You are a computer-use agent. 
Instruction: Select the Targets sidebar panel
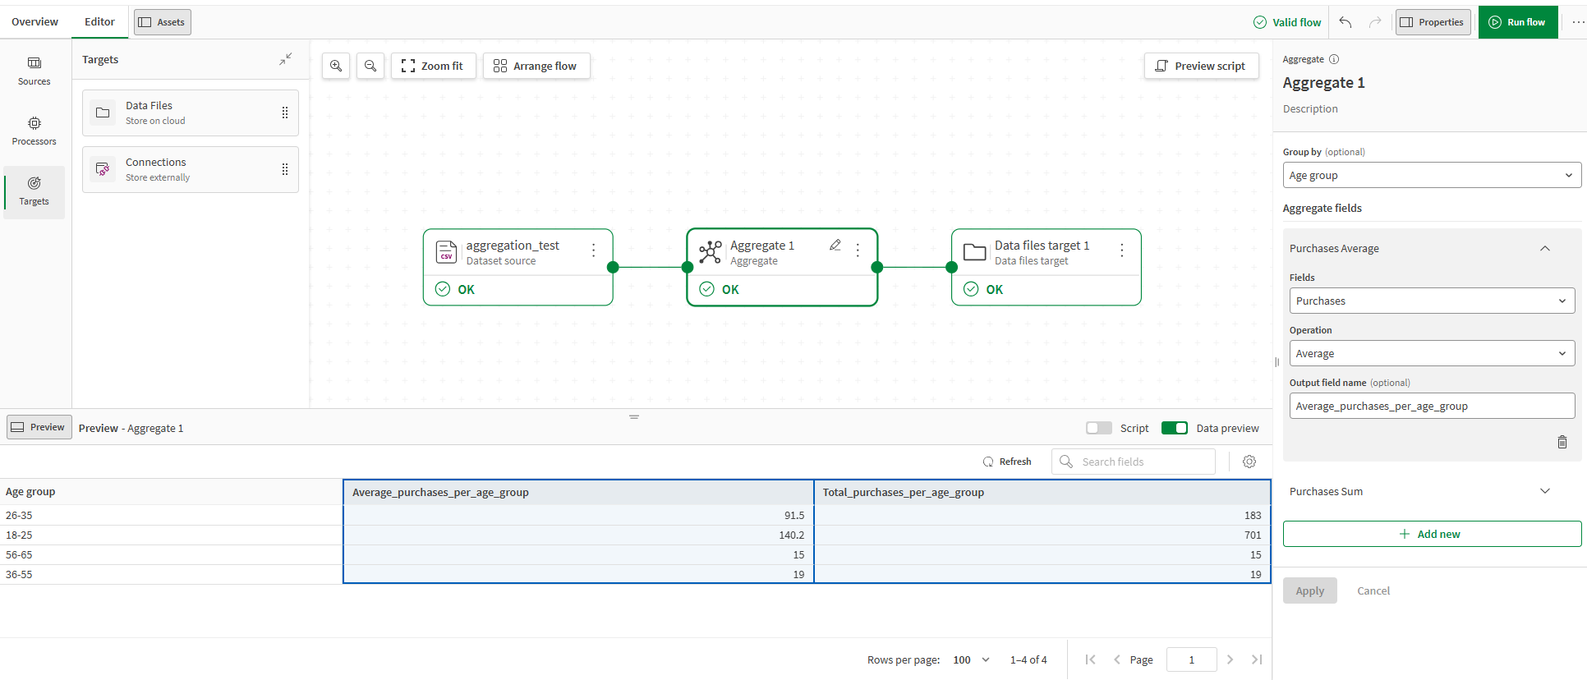tap(34, 192)
